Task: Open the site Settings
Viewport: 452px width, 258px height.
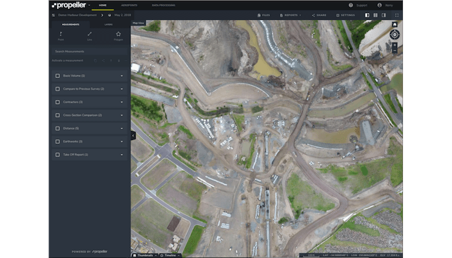Action: point(345,15)
